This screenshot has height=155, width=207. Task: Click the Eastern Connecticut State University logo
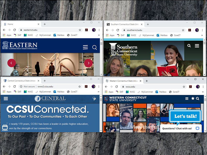coord(20,45)
